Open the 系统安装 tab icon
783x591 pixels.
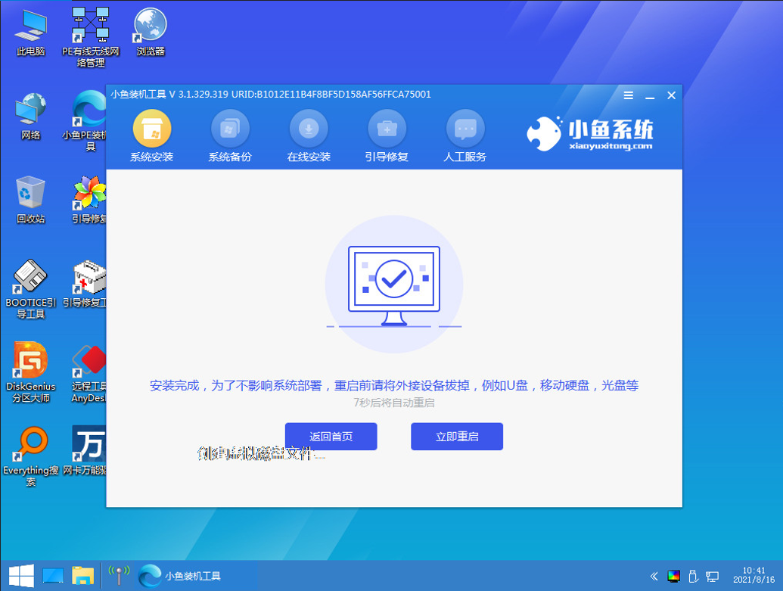point(151,129)
